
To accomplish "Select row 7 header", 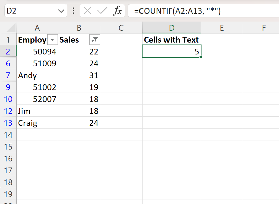I will tap(8, 75).
